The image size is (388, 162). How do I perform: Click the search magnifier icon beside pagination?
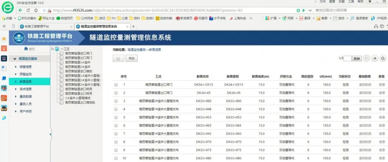pos(383,58)
